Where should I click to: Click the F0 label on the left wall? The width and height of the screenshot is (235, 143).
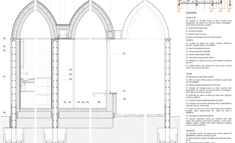[4, 39]
